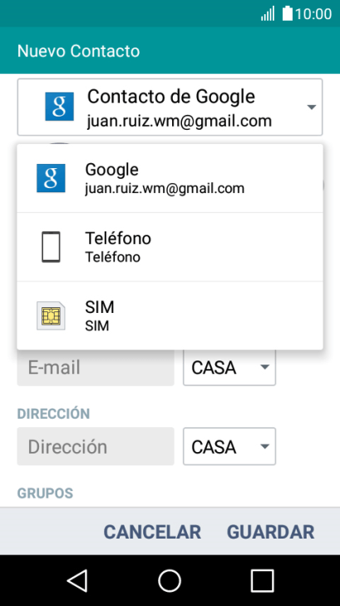Focus the Dirección input field
340x606 pixels.
96,446
